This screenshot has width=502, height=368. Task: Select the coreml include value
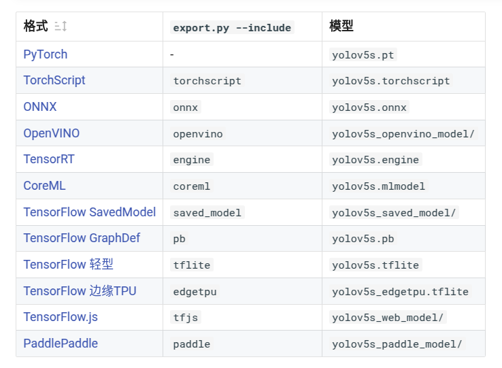[191, 186]
